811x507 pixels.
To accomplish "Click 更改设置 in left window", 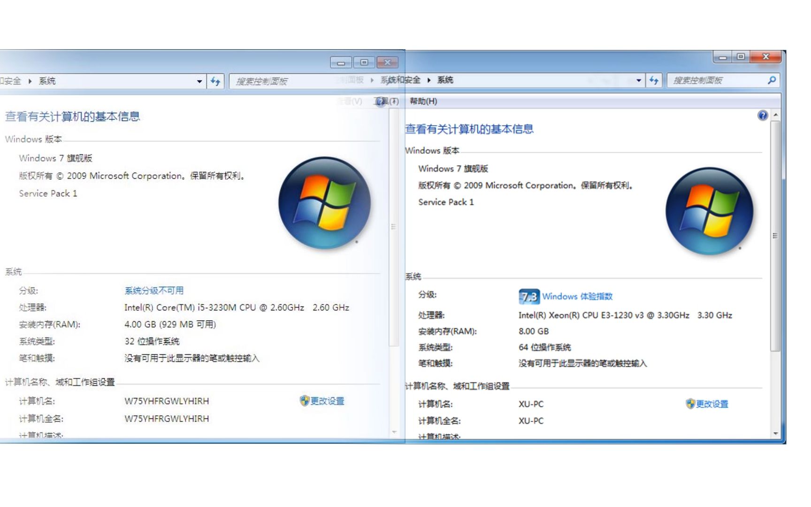I will click(328, 401).
